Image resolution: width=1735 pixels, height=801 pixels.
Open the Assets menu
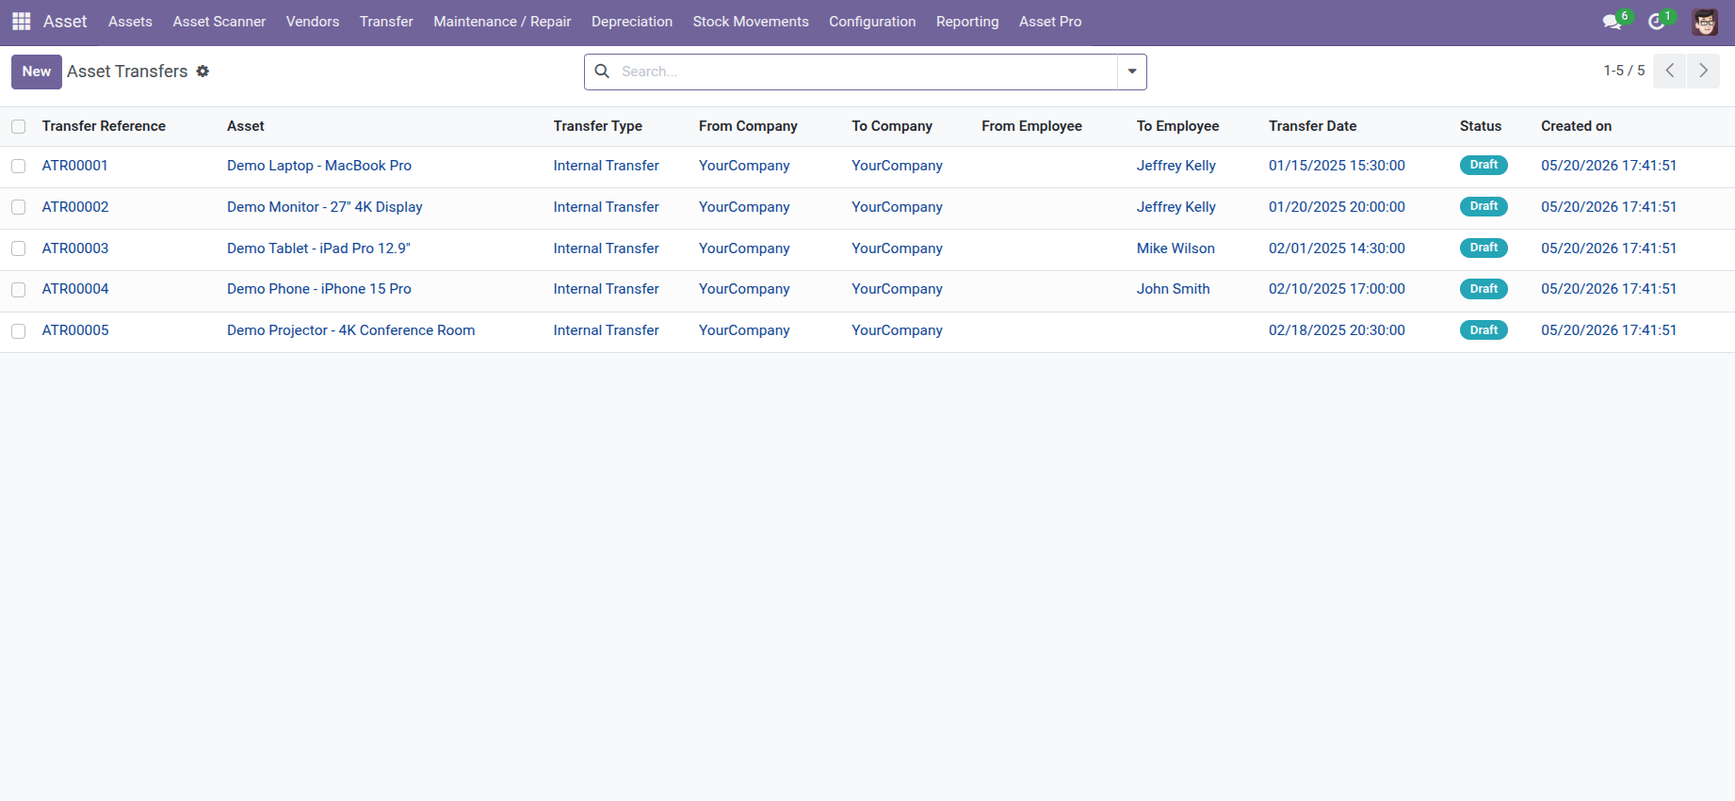(130, 22)
